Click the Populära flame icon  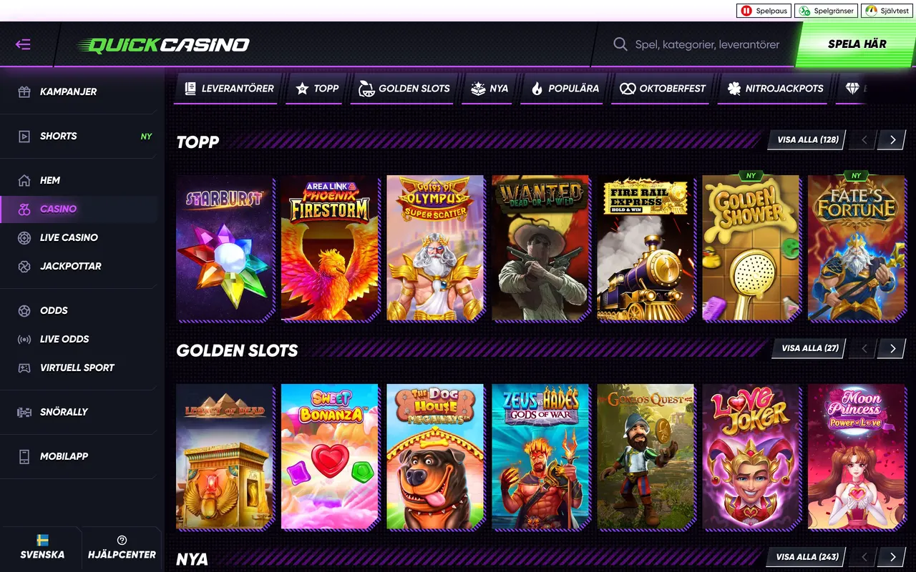[537, 89]
